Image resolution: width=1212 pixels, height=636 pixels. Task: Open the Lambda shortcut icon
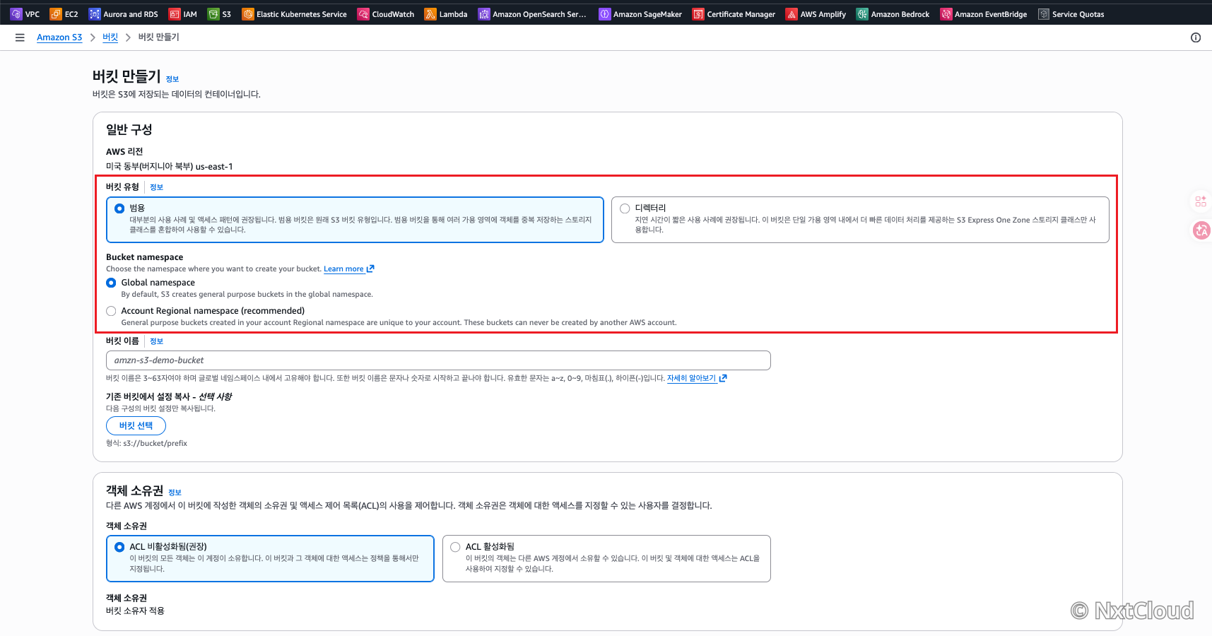[430, 14]
